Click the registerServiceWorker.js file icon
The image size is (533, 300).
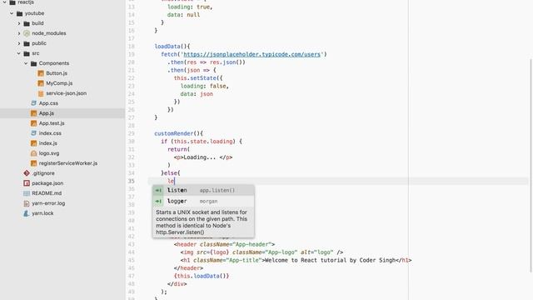click(33, 163)
